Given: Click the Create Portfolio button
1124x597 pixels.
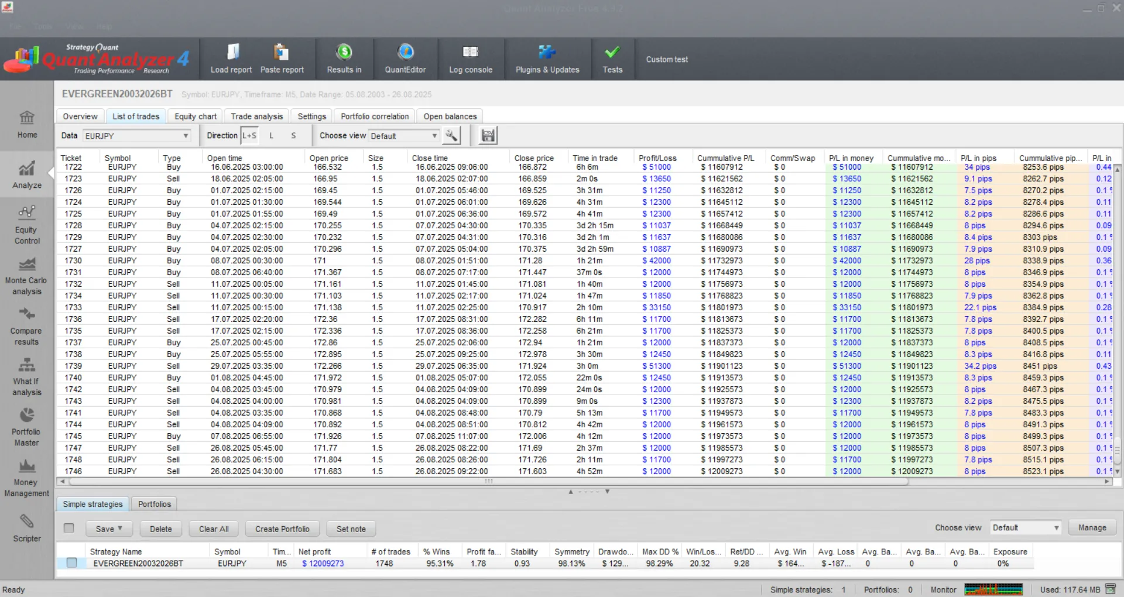Looking at the screenshot, I should [282, 529].
